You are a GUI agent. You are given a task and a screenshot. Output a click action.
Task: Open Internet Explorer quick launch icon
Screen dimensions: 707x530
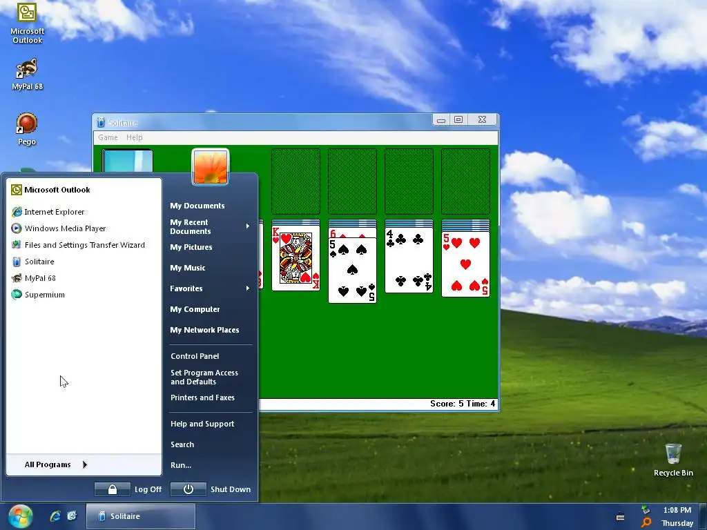click(55, 516)
